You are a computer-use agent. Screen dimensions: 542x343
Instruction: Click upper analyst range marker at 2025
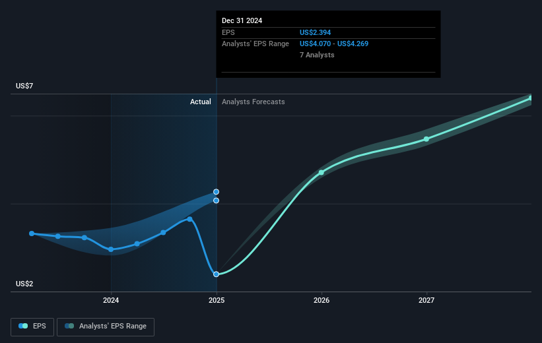click(216, 192)
